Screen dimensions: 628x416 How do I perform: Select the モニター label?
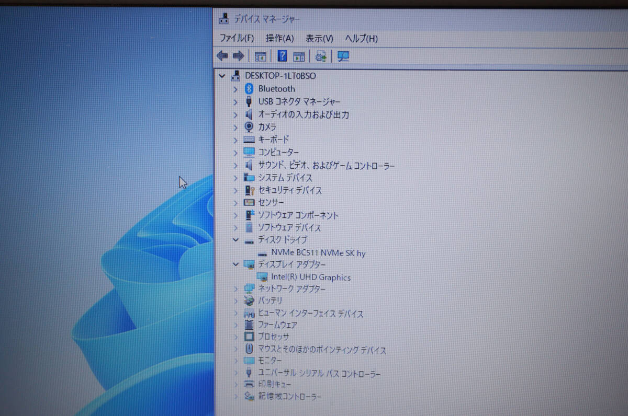pos(270,361)
